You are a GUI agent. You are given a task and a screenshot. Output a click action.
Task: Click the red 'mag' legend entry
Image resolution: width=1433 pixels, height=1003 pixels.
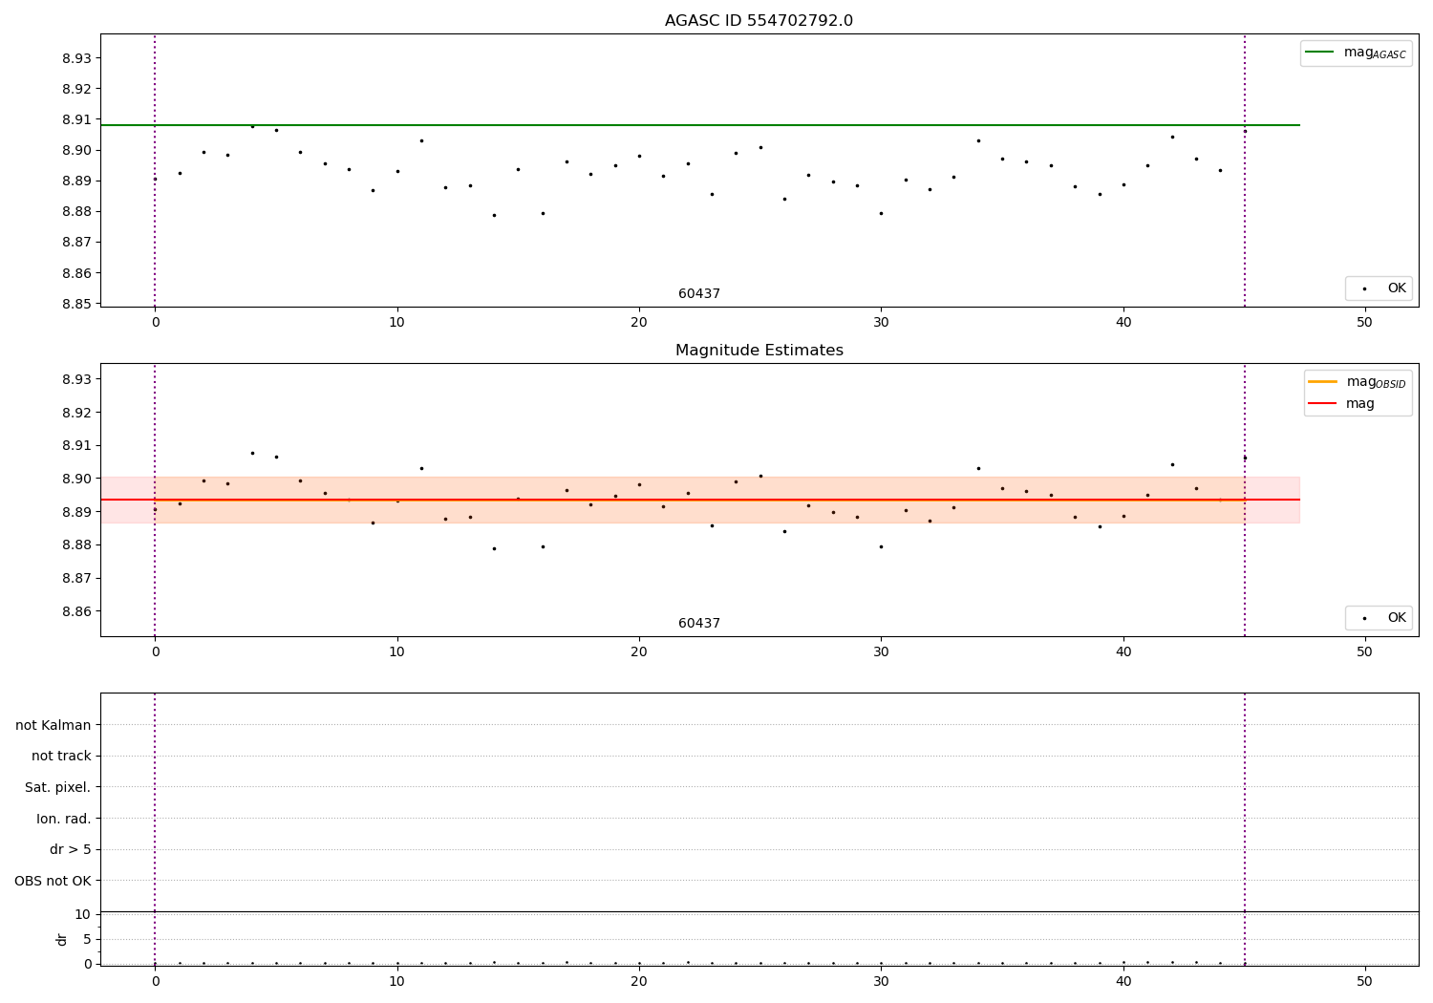coord(1341,404)
